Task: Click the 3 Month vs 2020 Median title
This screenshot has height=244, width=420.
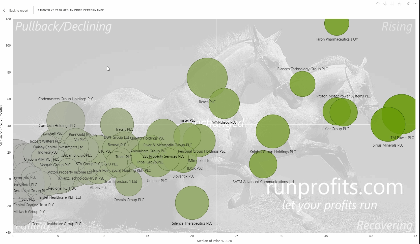Action: point(71,10)
